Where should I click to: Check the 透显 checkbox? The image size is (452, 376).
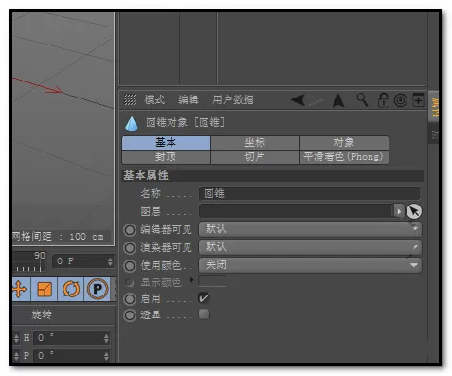tap(204, 314)
